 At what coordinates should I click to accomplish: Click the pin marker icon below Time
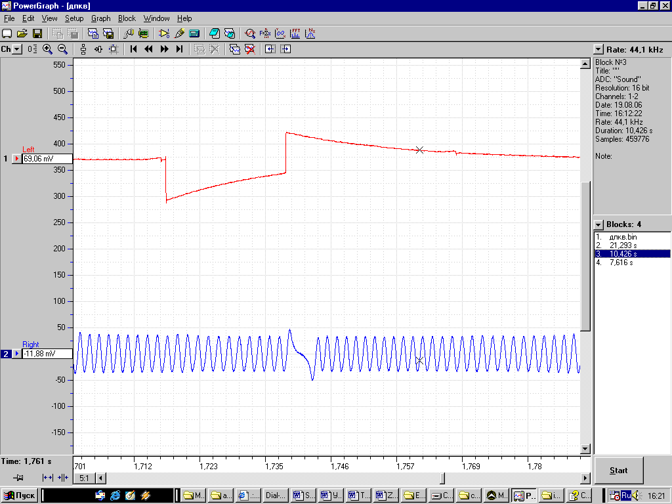[18, 478]
